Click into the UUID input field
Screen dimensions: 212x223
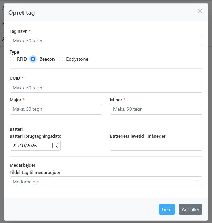pyautogui.click(x=106, y=87)
